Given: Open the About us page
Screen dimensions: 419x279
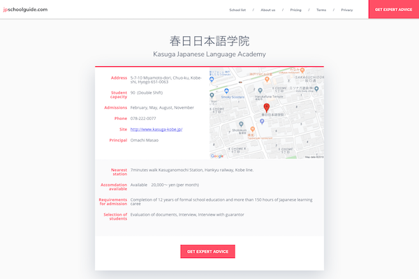Looking at the screenshot, I should 267,10.
